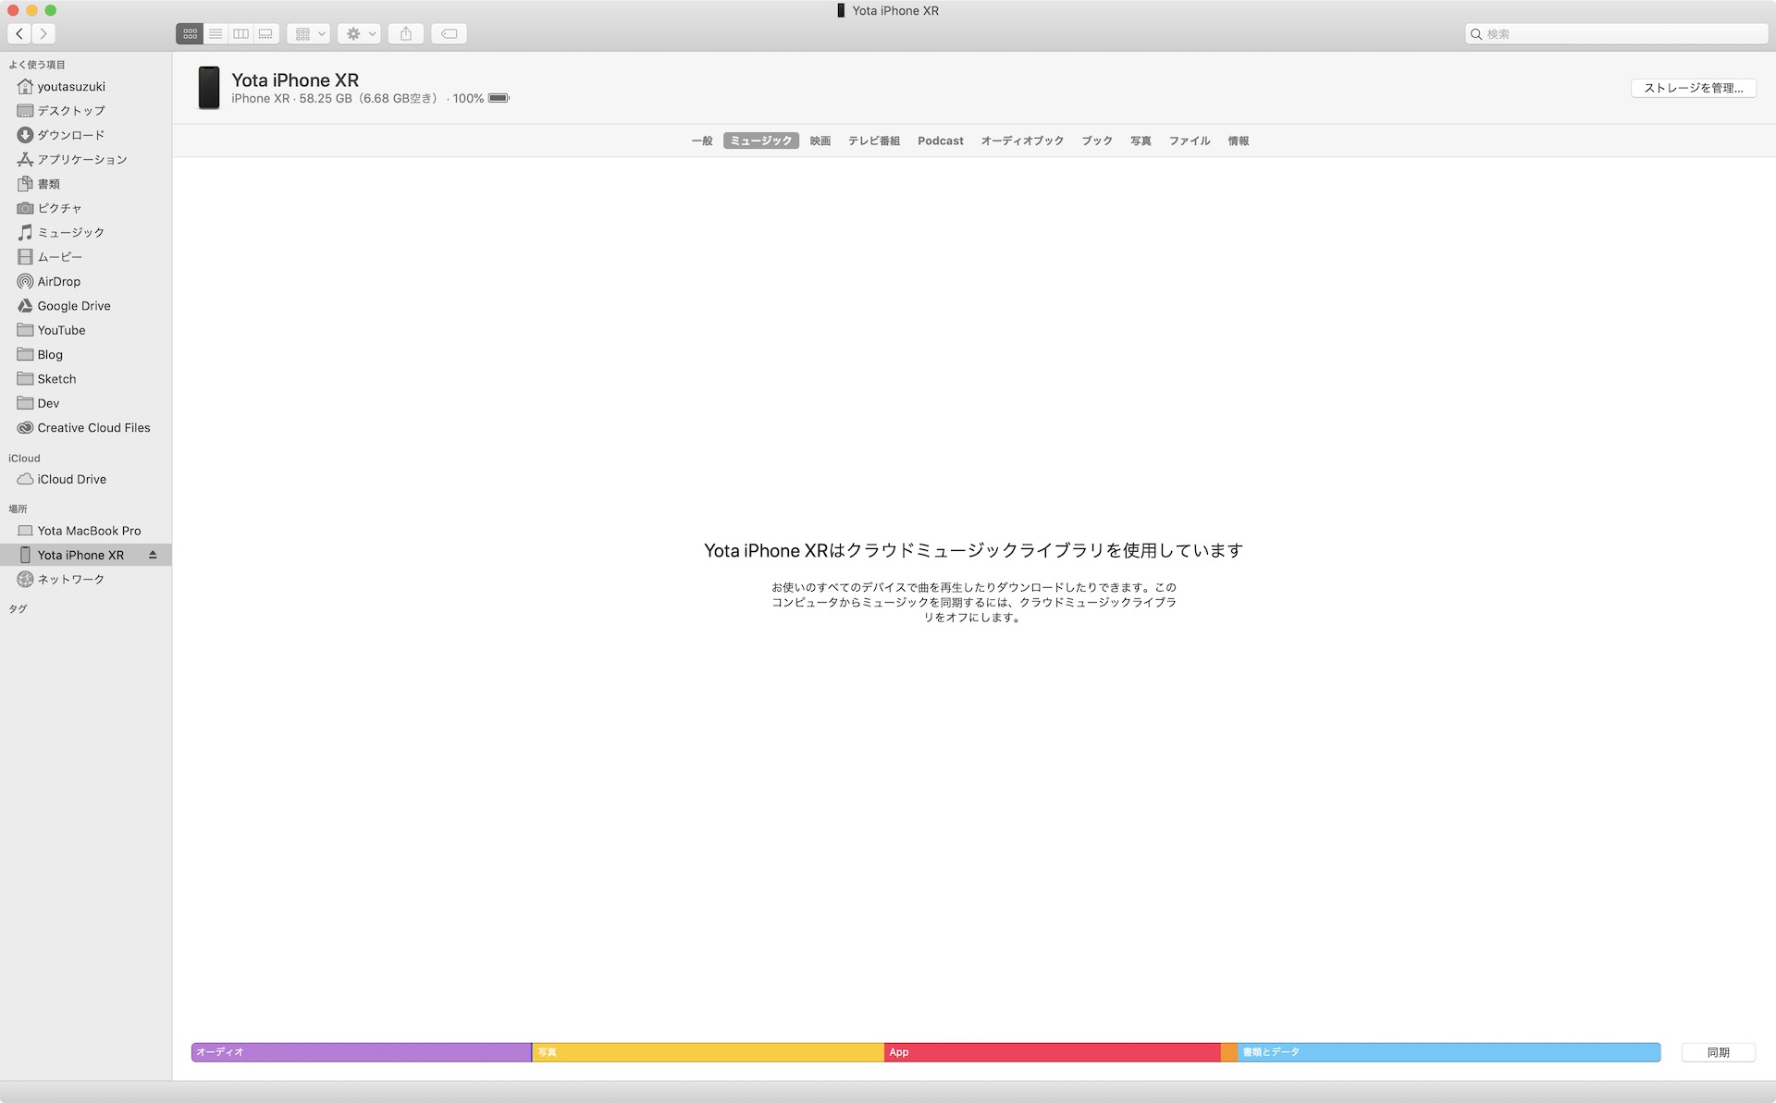Click the 同期 button
1776x1103 pixels.
1719,1052
